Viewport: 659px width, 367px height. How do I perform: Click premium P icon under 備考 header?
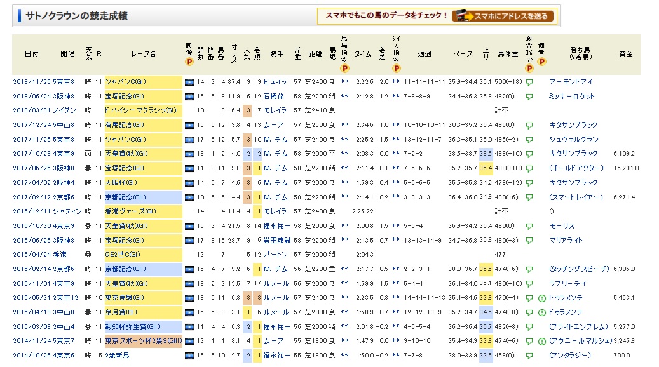541,62
